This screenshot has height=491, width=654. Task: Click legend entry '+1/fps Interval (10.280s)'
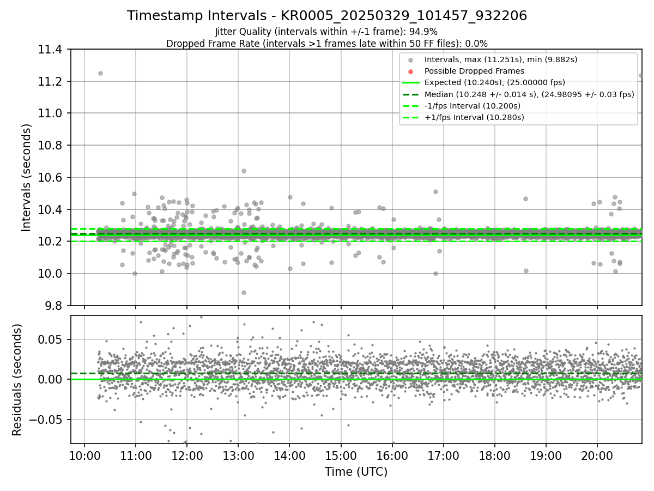474,117
